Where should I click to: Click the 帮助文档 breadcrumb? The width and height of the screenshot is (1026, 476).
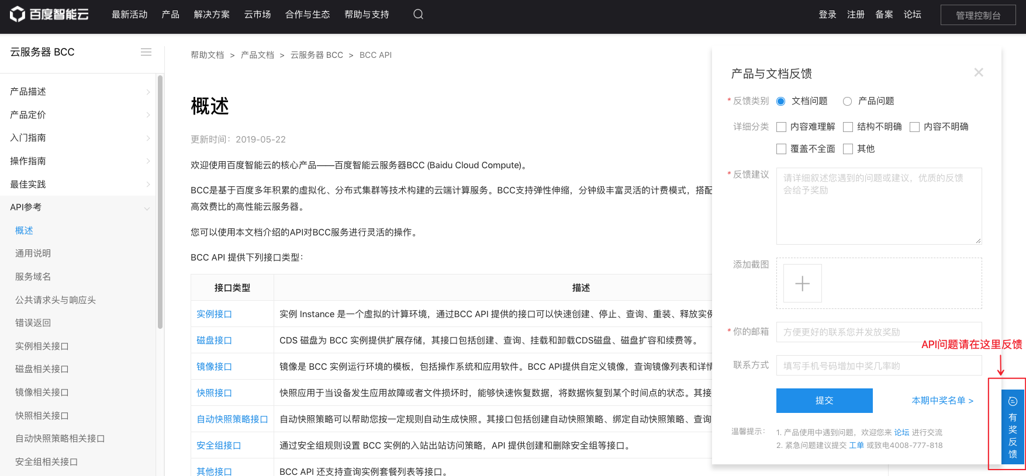click(208, 55)
